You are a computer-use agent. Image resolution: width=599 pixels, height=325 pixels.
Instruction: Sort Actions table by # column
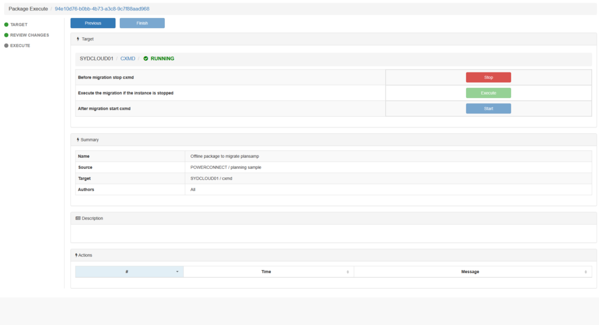(x=129, y=272)
